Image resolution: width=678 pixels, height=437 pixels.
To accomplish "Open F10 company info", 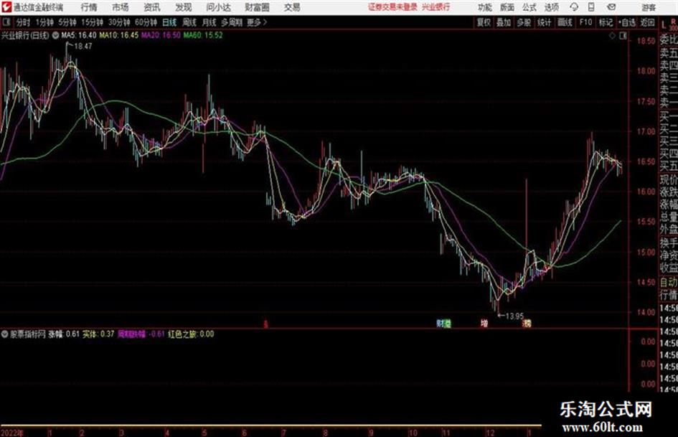I will coord(585,22).
